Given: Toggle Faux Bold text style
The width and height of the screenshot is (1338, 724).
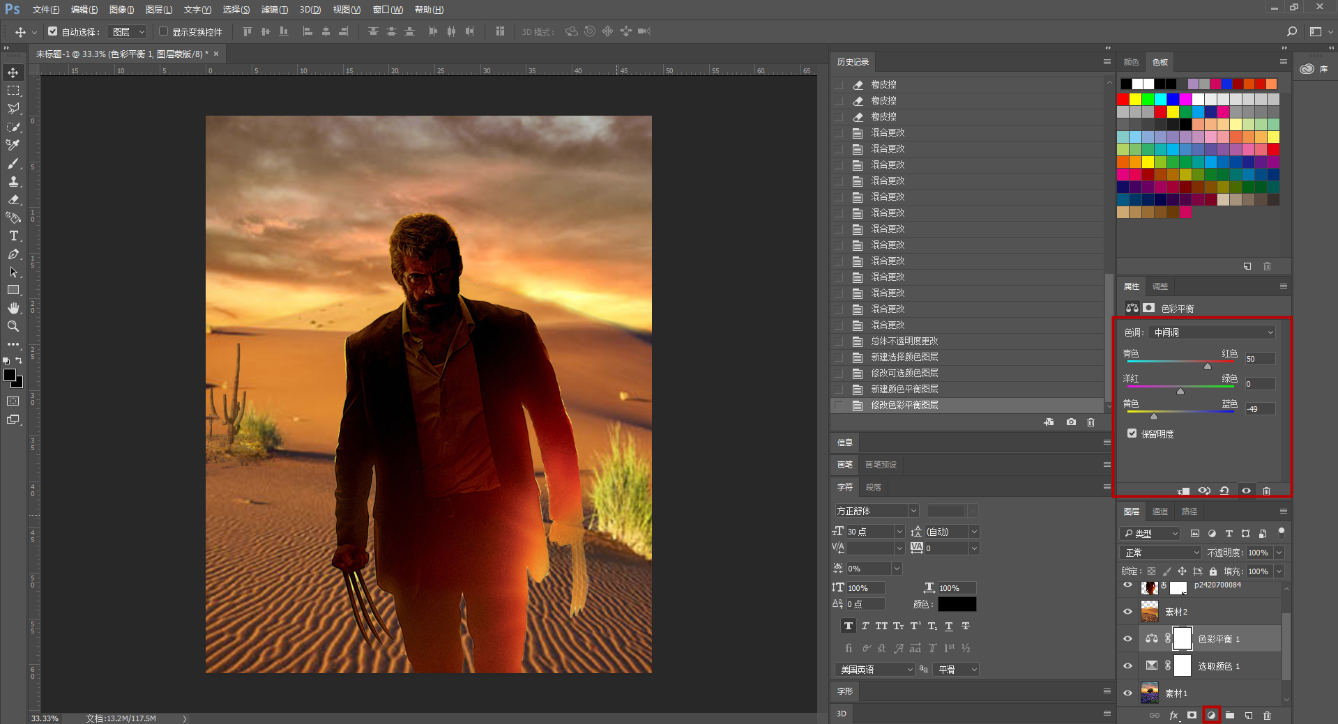Looking at the screenshot, I should 849,626.
